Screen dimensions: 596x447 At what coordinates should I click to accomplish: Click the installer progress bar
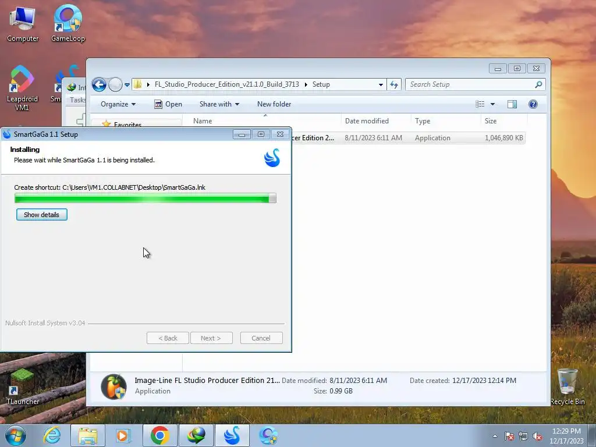tap(145, 198)
